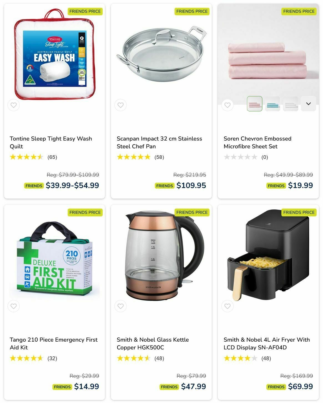Image resolution: width=323 pixels, height=403 pixels.
Task: Expand more sheet set colour options chevron
Action: [309, 104]
